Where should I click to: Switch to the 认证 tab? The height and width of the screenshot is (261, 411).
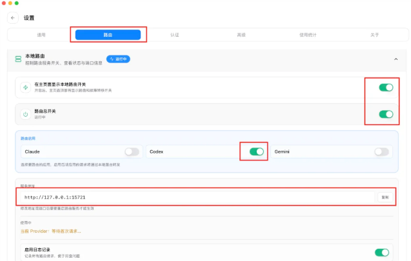coord(175,35)
